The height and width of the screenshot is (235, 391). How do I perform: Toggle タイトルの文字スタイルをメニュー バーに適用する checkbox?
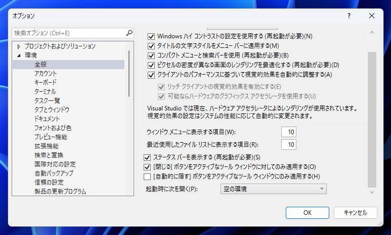click(151, 46)
